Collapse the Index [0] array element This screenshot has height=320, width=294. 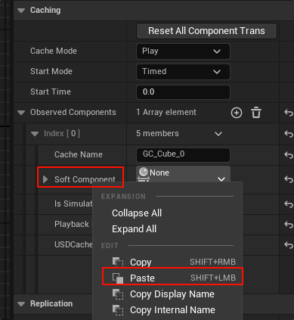coord(35,134)
